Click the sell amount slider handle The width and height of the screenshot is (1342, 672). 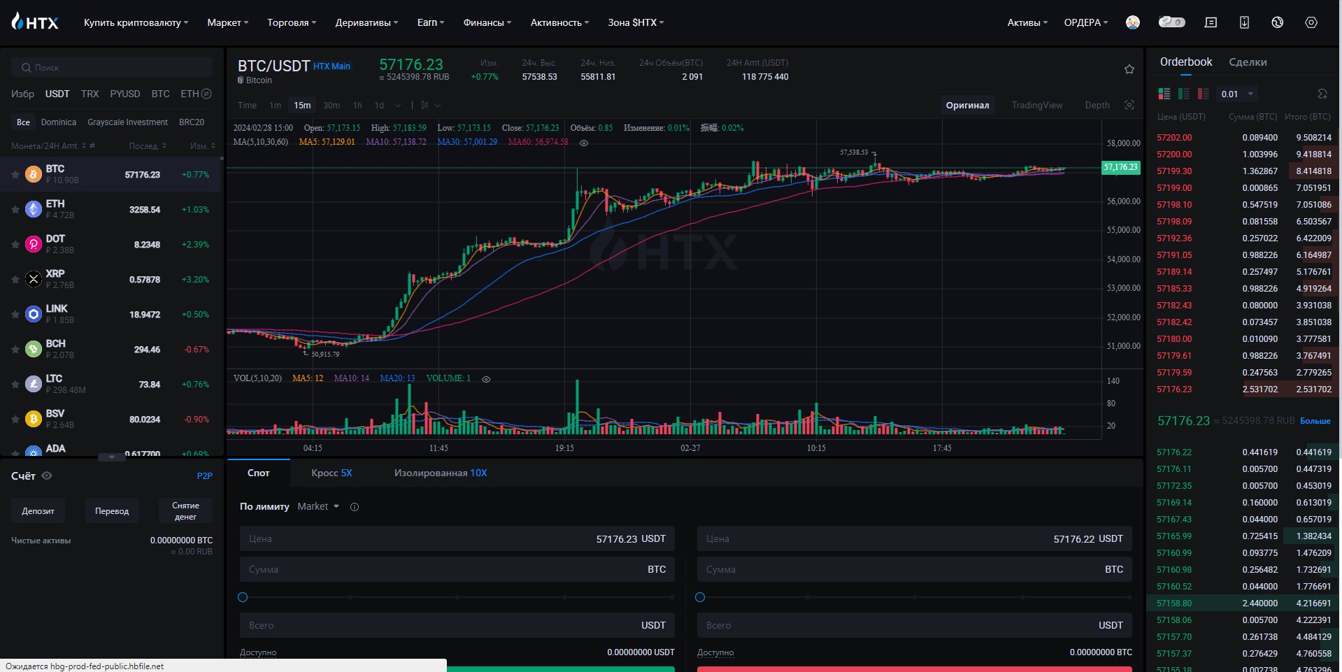coord(700,597)
